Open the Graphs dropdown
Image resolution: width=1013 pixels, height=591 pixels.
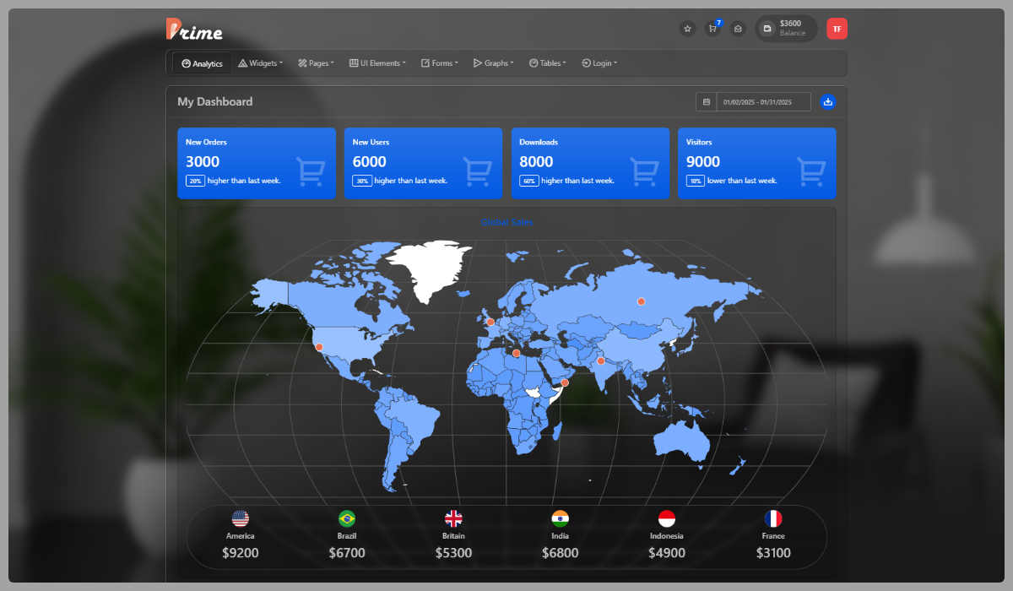[x=493, y=62]
